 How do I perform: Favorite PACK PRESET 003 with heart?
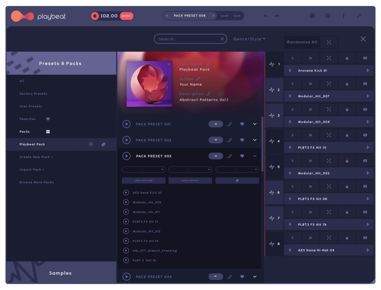pos(242,156)
